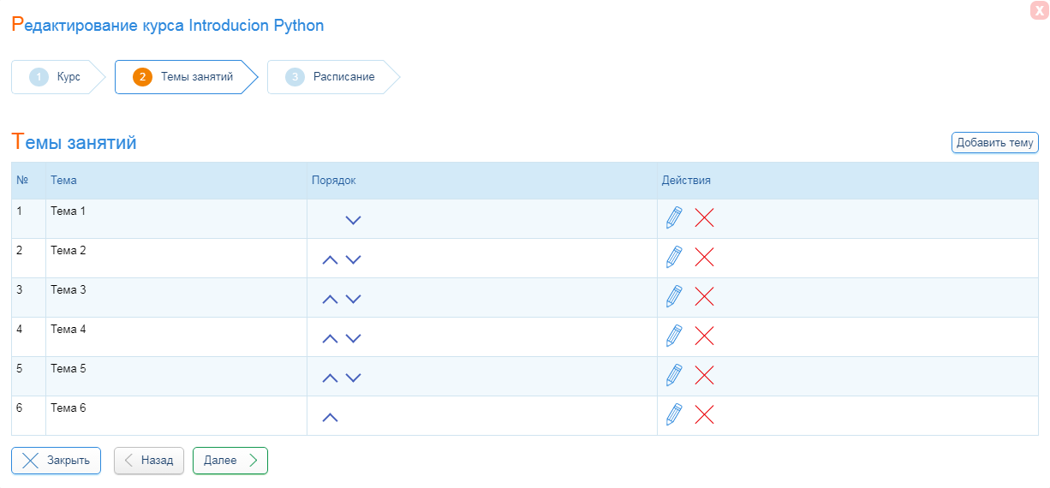
Task: Click pencil icon in Тема 2 row
Action: point(674,257)
